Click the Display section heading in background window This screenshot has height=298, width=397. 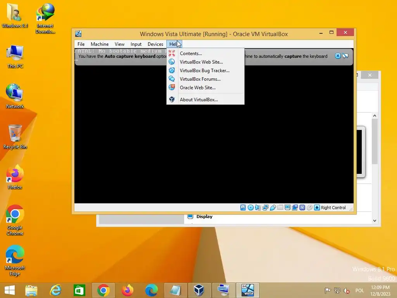204,217
